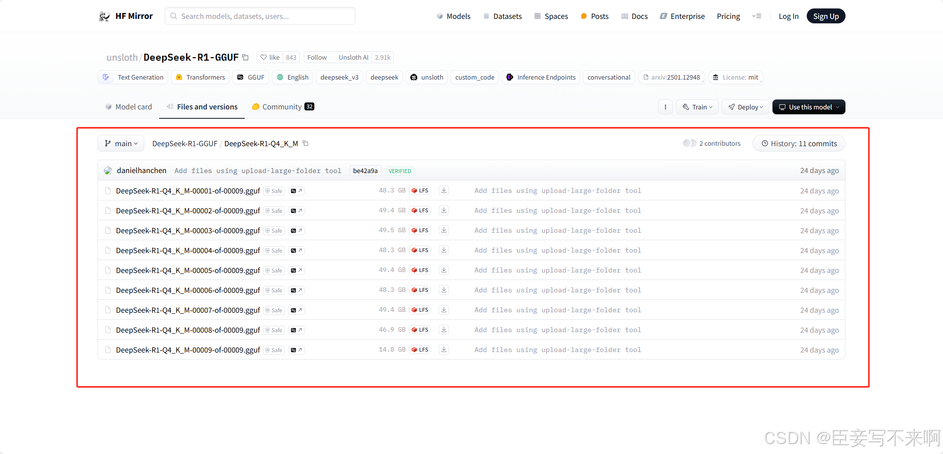Copy the folder path DeepSeek-R1-Q4_K_M
943x454 pixels.
(x=306, y=144)
